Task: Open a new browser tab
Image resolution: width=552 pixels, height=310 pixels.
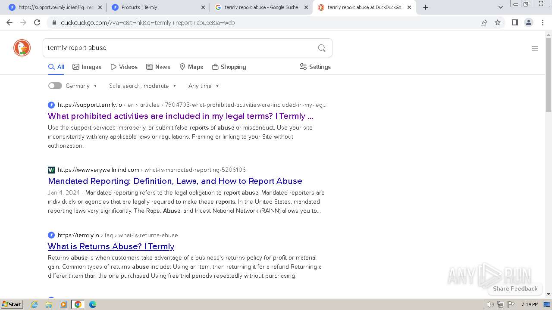Action: click(x=426, y=7)
